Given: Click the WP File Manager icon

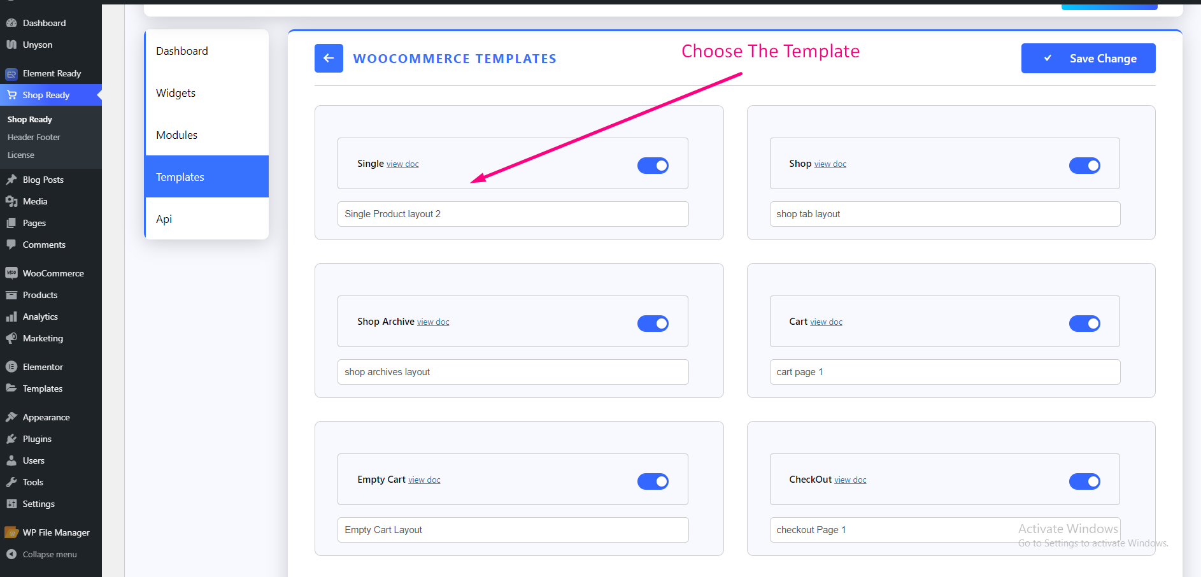Looking at the screenshot, I should pos(11,532).
